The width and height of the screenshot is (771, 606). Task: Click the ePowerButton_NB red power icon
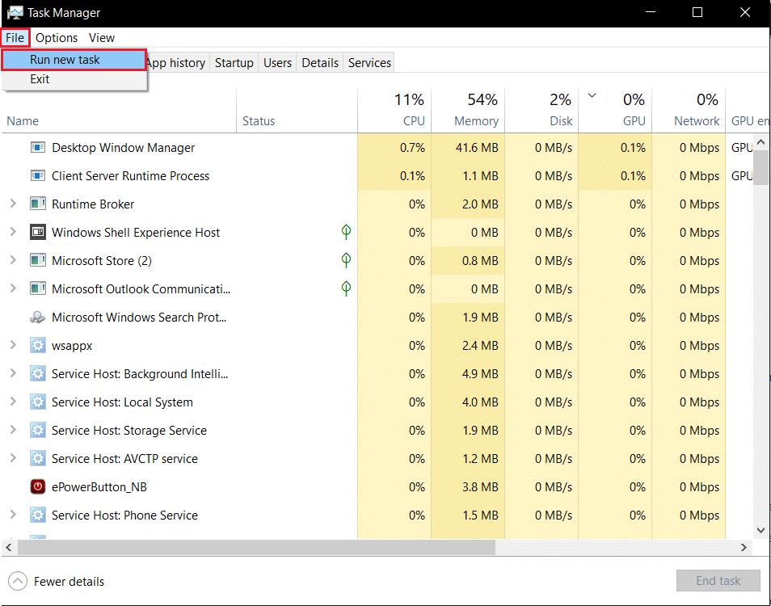(38, 487)
